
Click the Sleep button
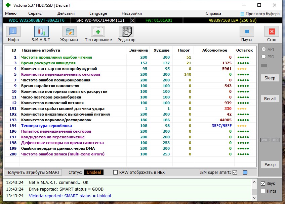[x=270, y=78]
